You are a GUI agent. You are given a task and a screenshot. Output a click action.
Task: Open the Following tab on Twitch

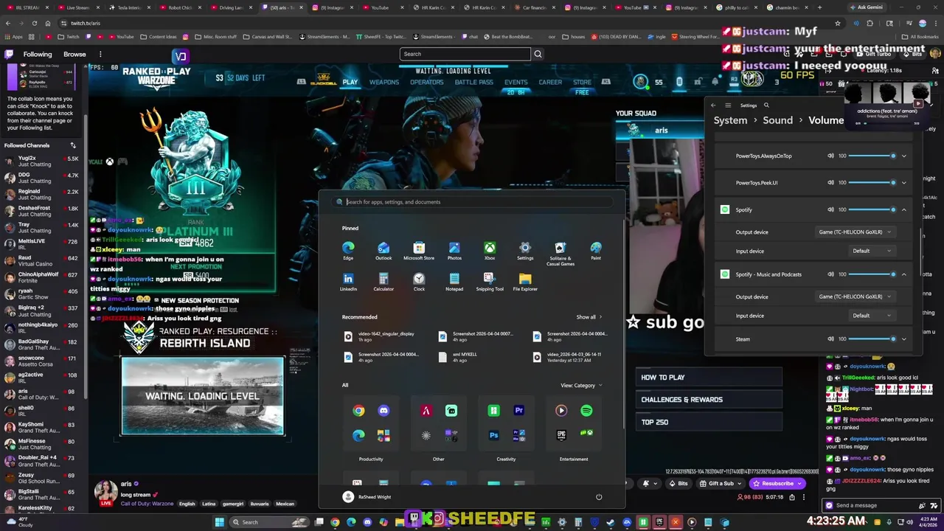(x=38, y=54)
